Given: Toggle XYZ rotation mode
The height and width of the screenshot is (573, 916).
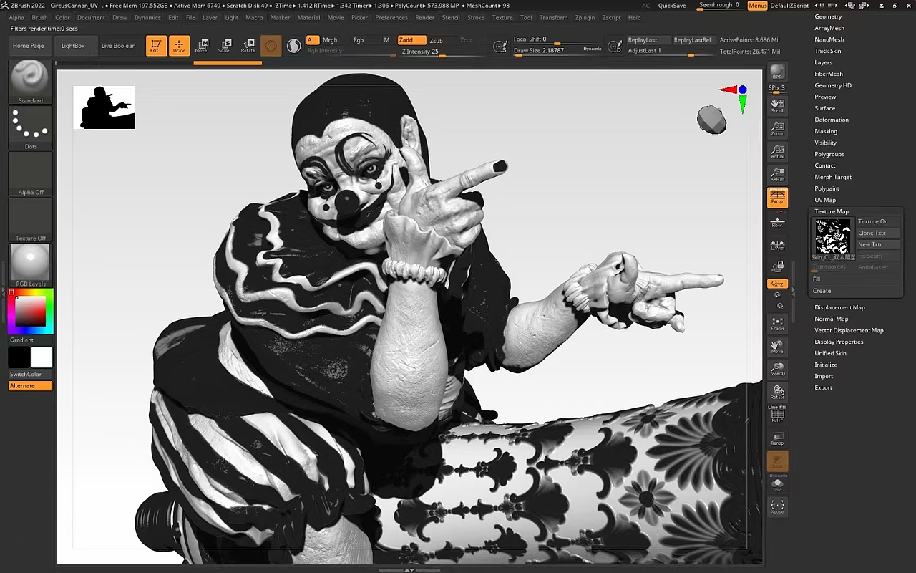Looking at the screenshot, I should tap(777, 284).
